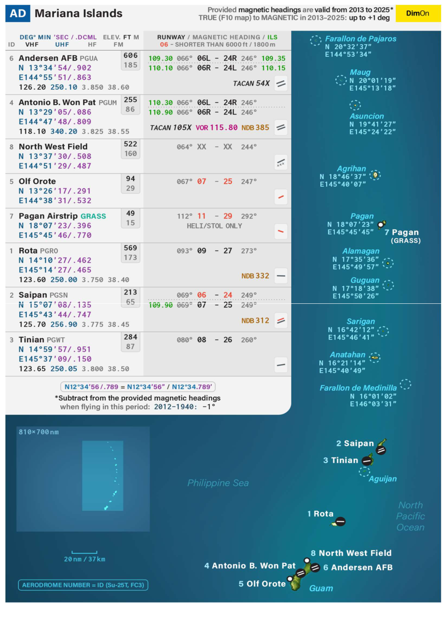Click the Rota runway direction icon
The height and width of the screenshot is (629, 444).
coord(280,276)
